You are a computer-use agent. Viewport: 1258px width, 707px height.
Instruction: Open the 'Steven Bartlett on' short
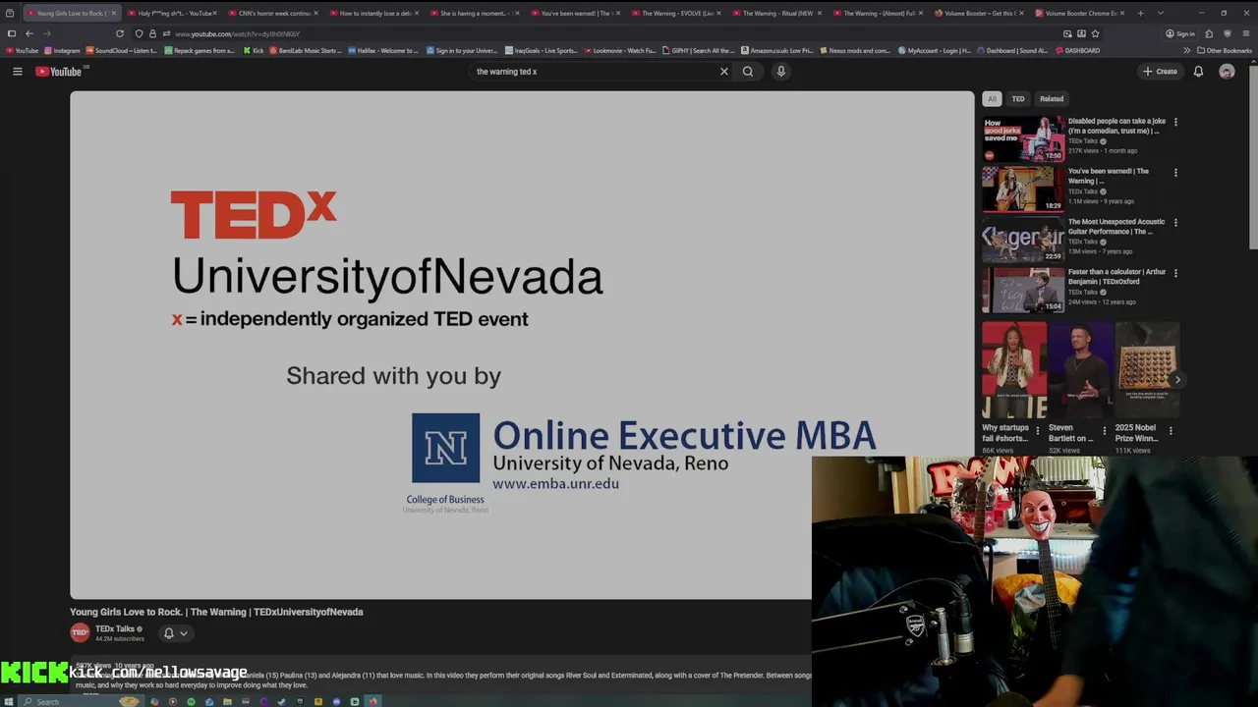point(1080,370)
